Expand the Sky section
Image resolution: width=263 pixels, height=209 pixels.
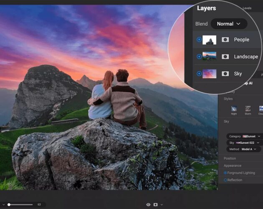point(226,121)
